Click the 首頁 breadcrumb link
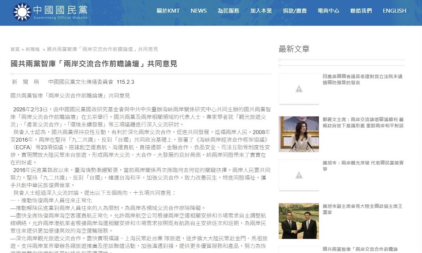 coord(15,49)
